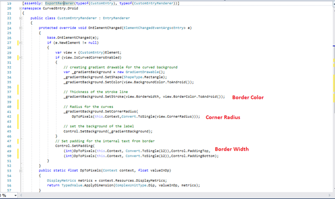Click the horizontal scrollbar left arrow
The image size is (335, 199).
point(21,195)
